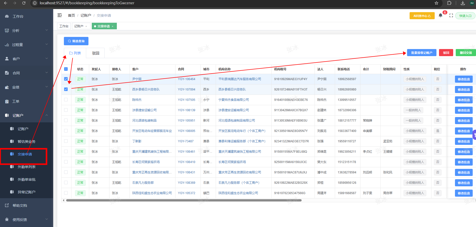
Task: Toggle fullscreen mode icon
Action: point(451,15)
